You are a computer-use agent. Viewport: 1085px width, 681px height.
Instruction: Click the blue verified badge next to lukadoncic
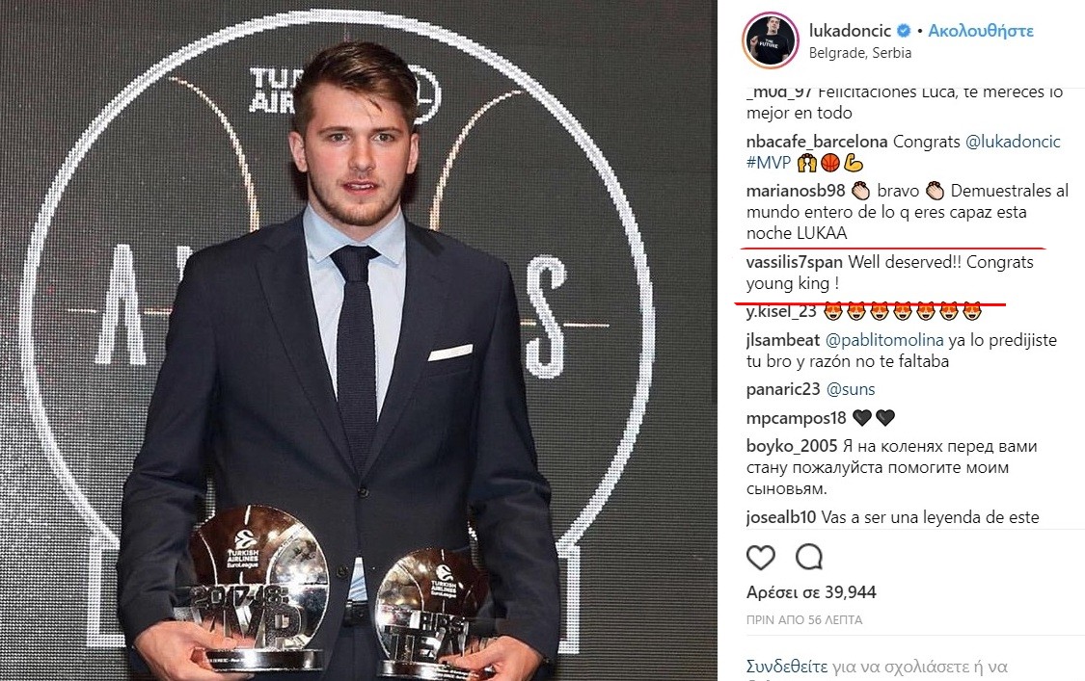point(904,31)
